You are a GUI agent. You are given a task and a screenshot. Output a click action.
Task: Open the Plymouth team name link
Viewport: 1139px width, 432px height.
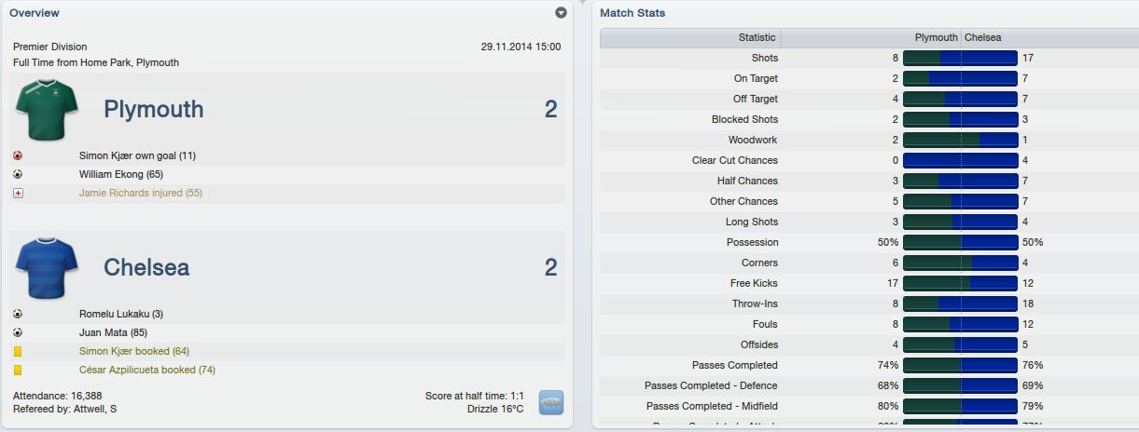154,109
